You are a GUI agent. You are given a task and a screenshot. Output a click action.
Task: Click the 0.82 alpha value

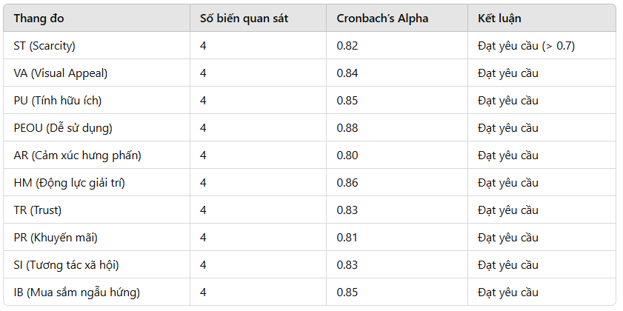click(x=347, y=46)
